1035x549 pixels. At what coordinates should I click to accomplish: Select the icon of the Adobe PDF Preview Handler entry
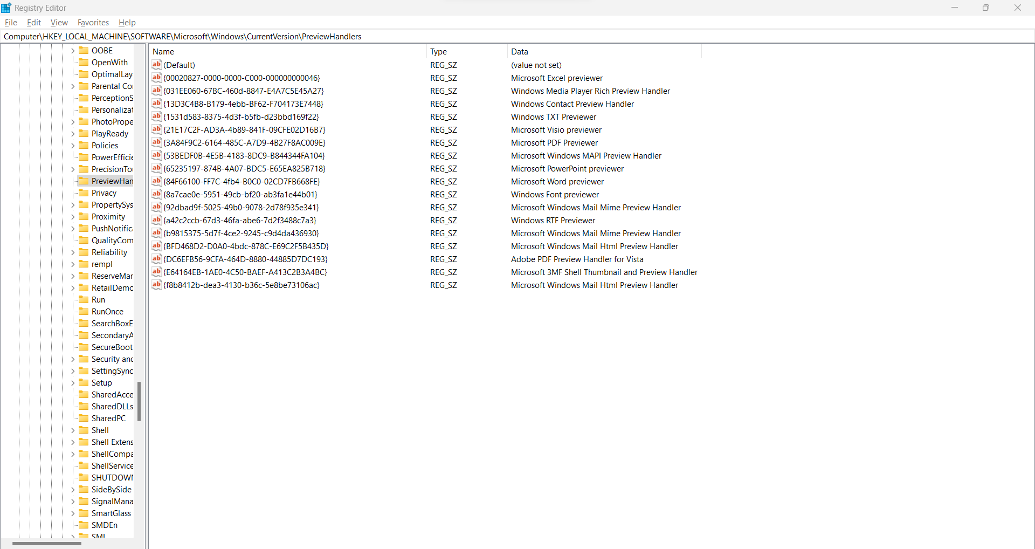tap(156, 259)
